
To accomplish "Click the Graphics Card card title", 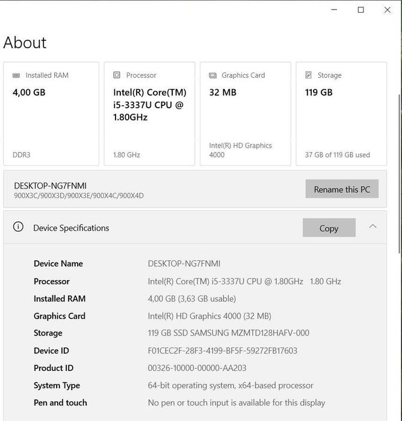I will coord(243,75).
